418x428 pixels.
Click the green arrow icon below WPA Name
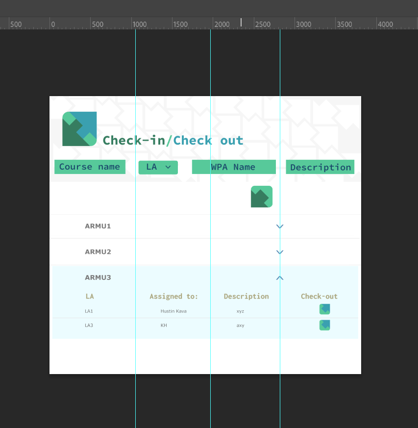pyautogui.click(x=262, y=197)
